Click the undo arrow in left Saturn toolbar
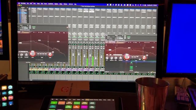The height and width of the screenshot is (110, 196). coord(34,32)
